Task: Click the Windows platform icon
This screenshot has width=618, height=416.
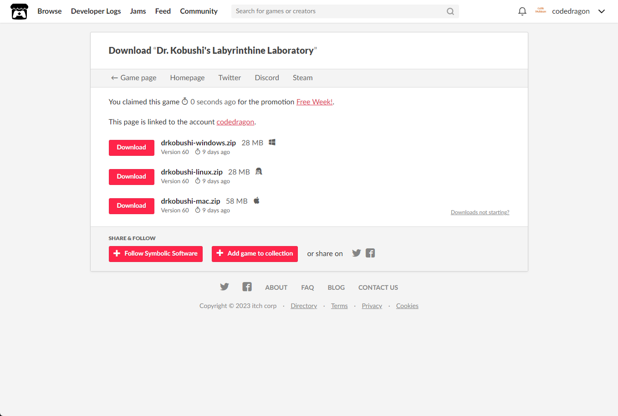Action: click(272, 142)
